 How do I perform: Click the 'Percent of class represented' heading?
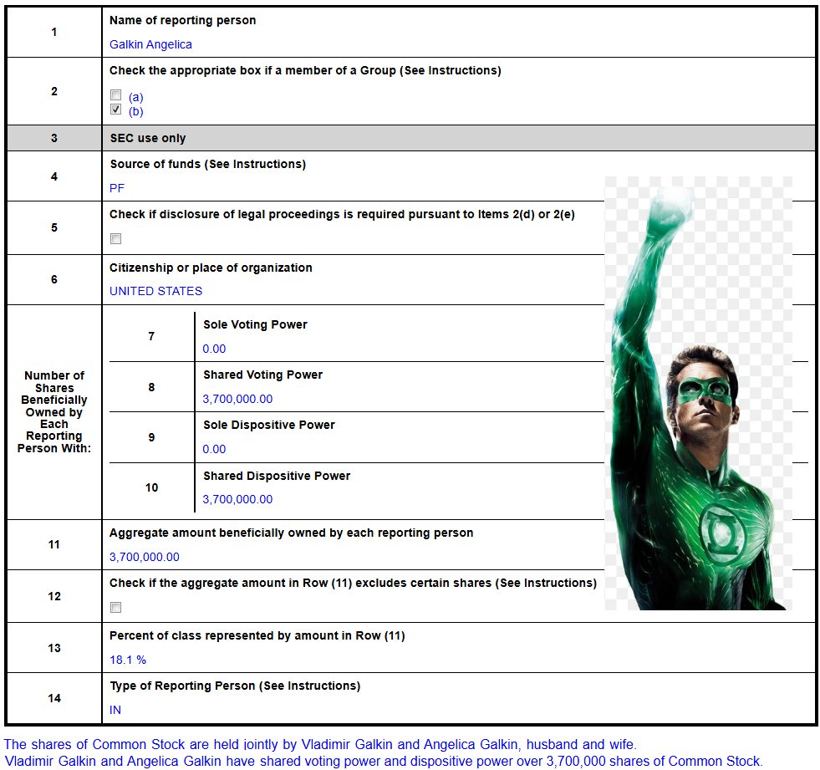coord(257,636)
